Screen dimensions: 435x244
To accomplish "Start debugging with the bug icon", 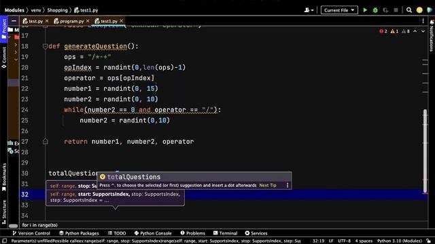I will (x=375, y=10).
